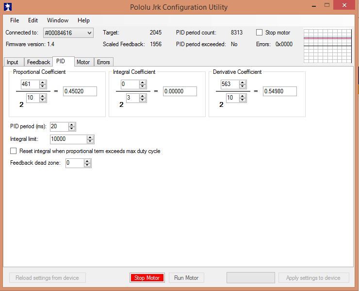The width and height of the screenshot is (359, 291).
Task: Click the Pololu app icon in title bar
Action: click(x=8, y=7)
